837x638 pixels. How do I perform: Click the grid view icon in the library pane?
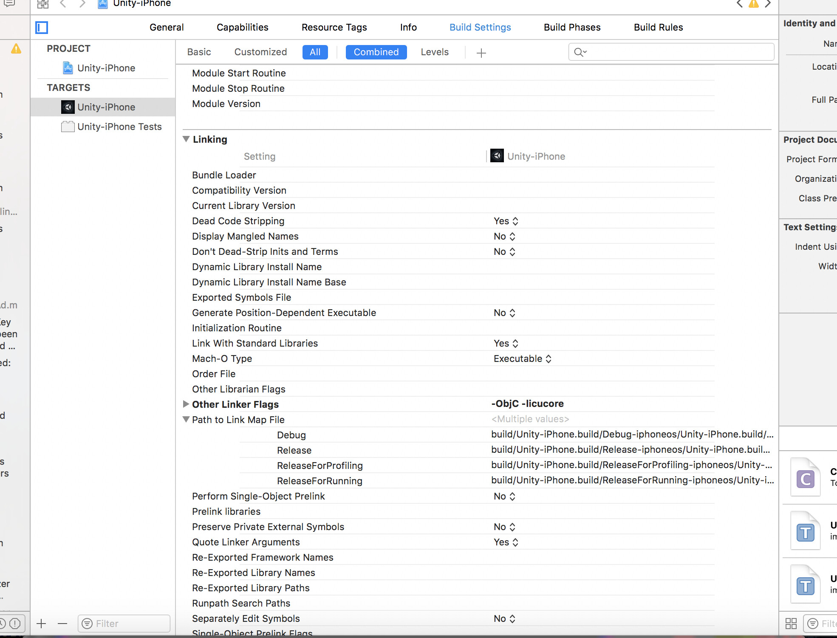pos(791,623)
